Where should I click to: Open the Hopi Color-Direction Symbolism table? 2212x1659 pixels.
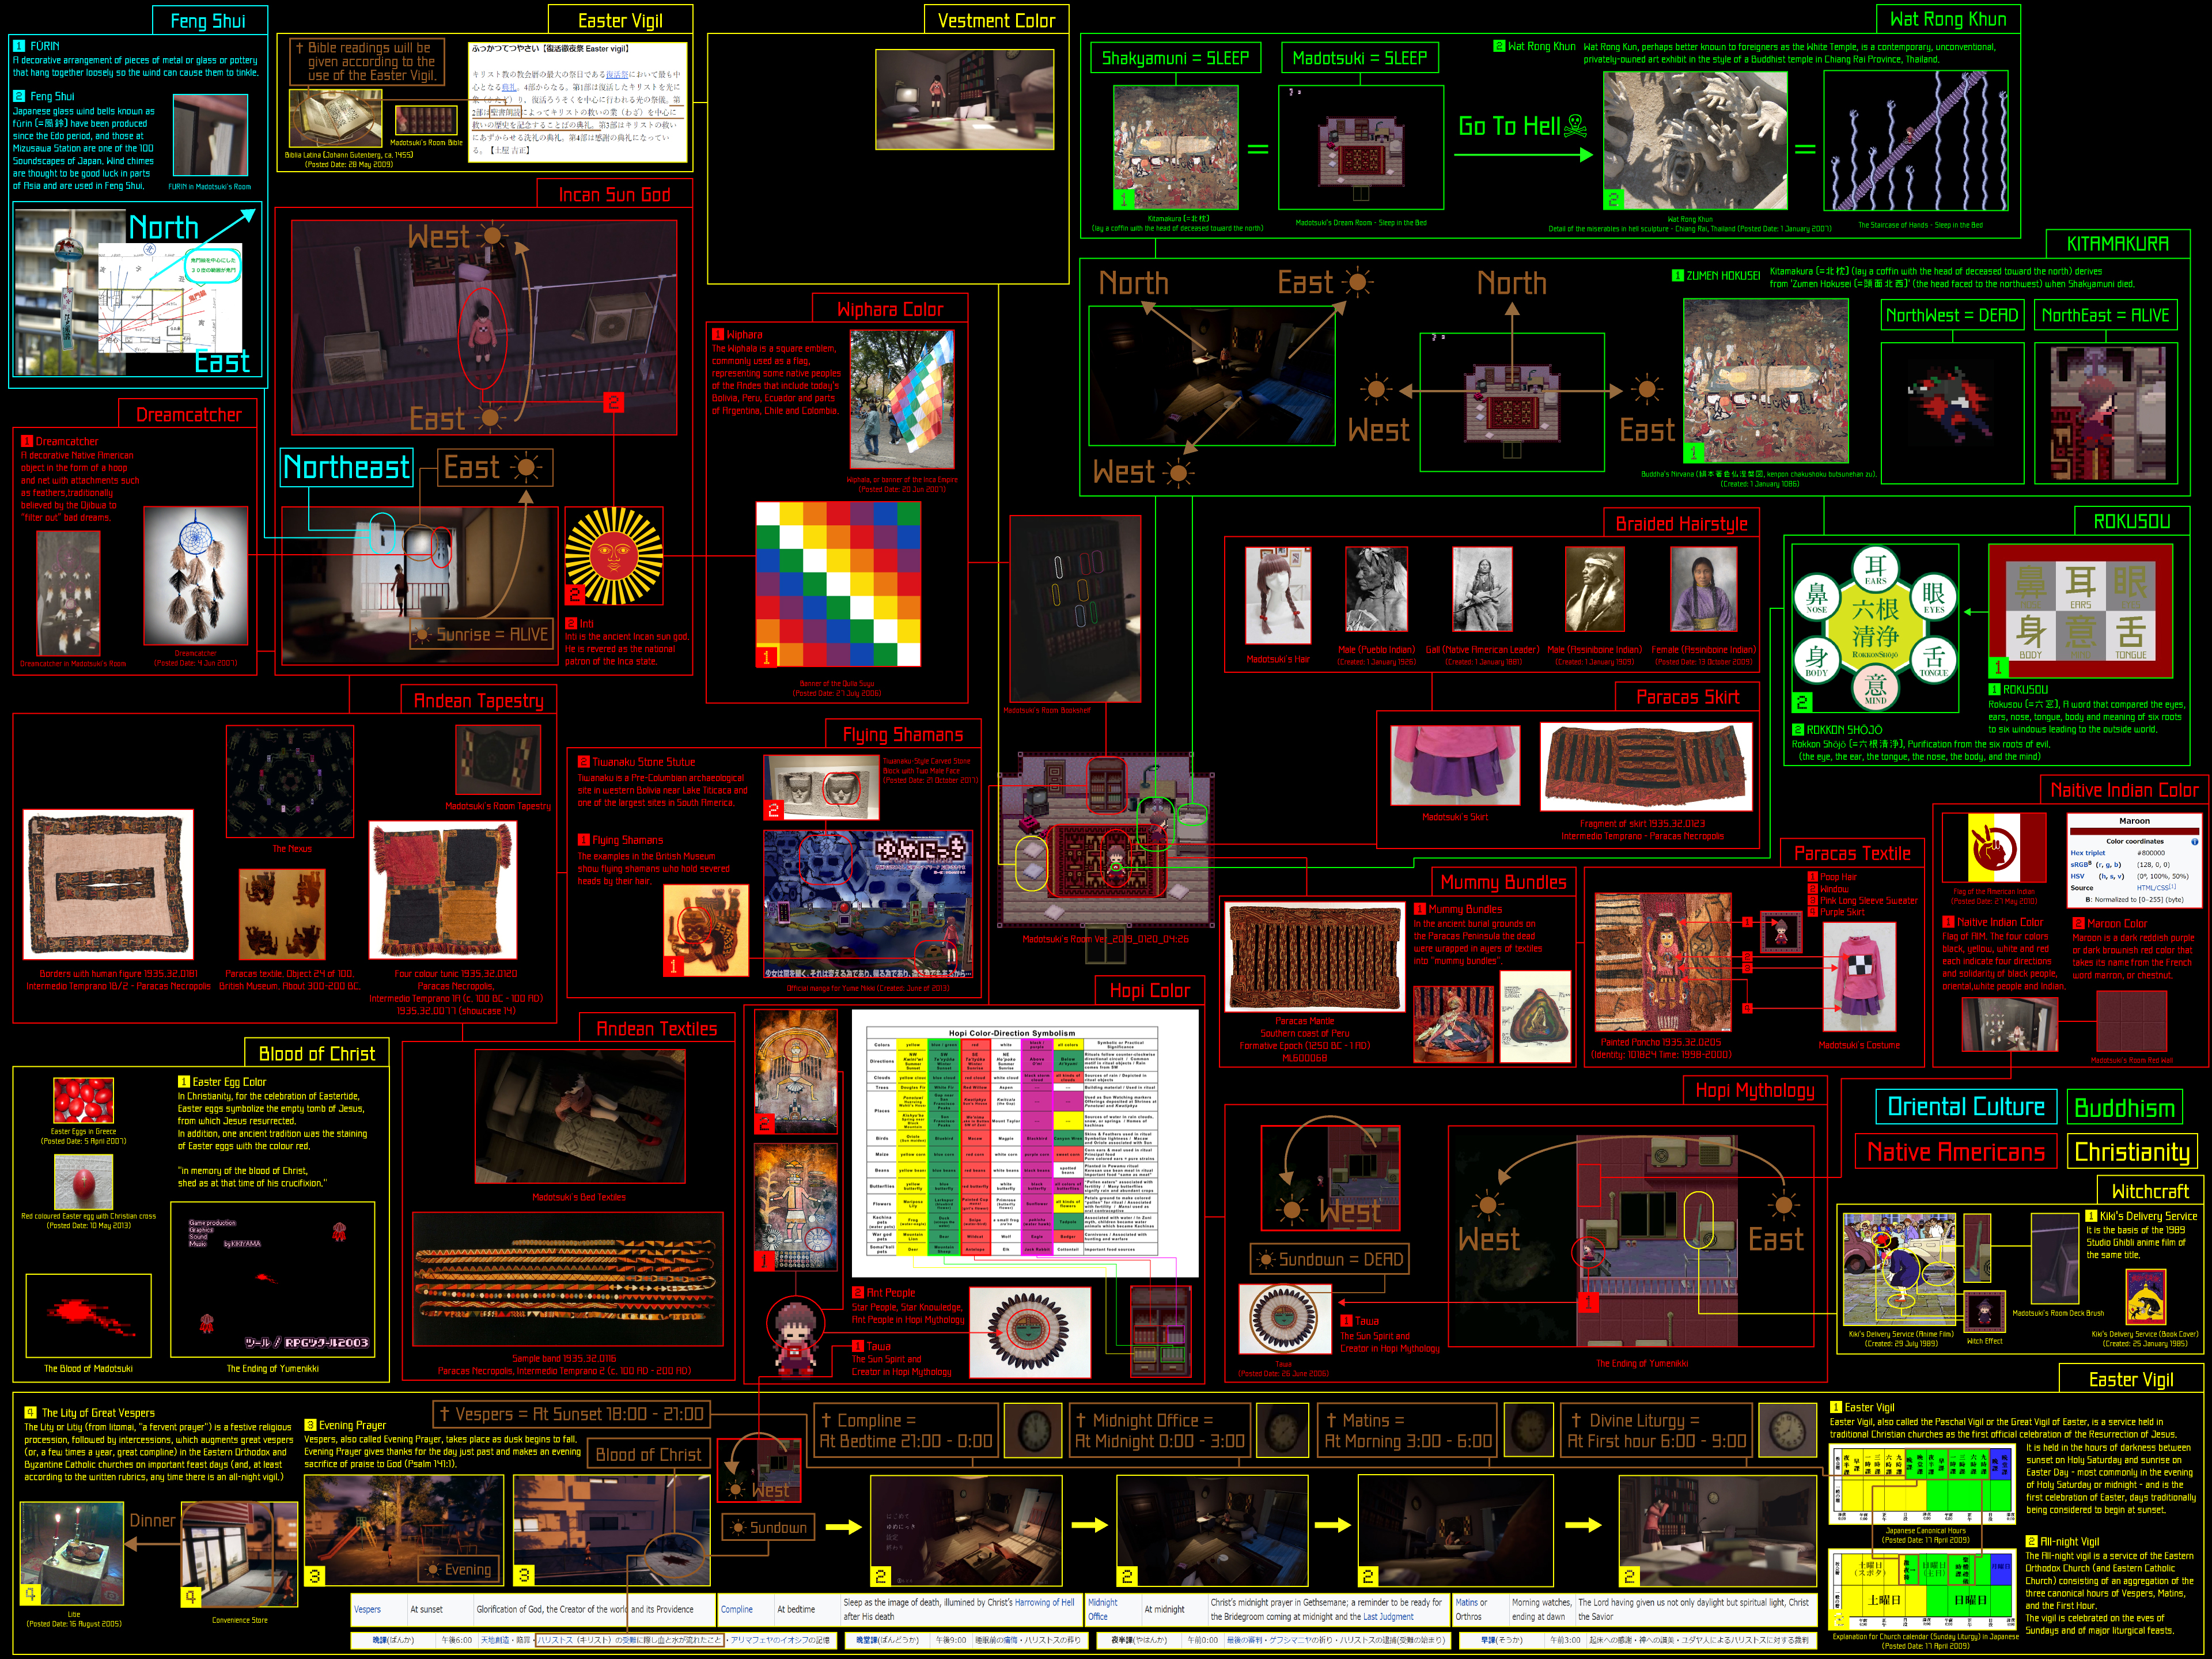tap(1024, 1143)
